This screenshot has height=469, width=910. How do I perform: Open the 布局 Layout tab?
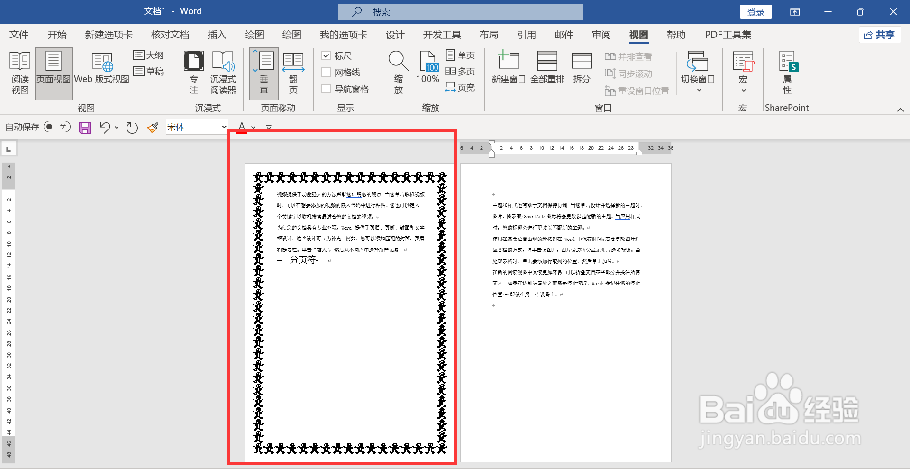coord(489,35)
